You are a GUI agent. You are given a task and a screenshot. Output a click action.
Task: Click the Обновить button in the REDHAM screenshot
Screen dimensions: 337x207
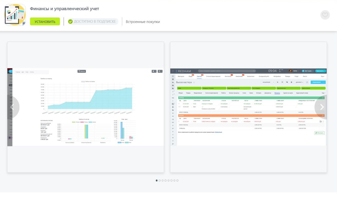319,133
